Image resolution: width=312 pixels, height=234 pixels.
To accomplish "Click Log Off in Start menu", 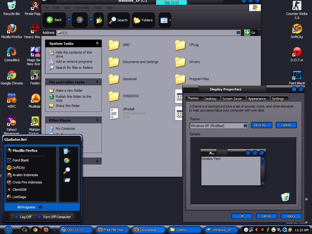I will click(x=23, y=217).
